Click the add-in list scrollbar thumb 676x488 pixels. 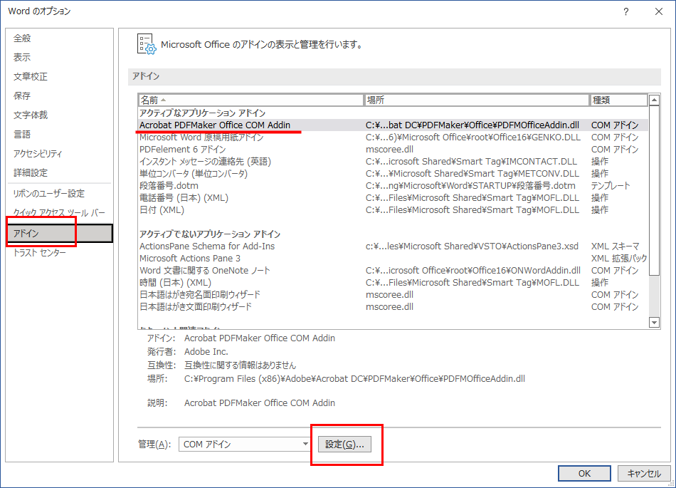[654, 190]
